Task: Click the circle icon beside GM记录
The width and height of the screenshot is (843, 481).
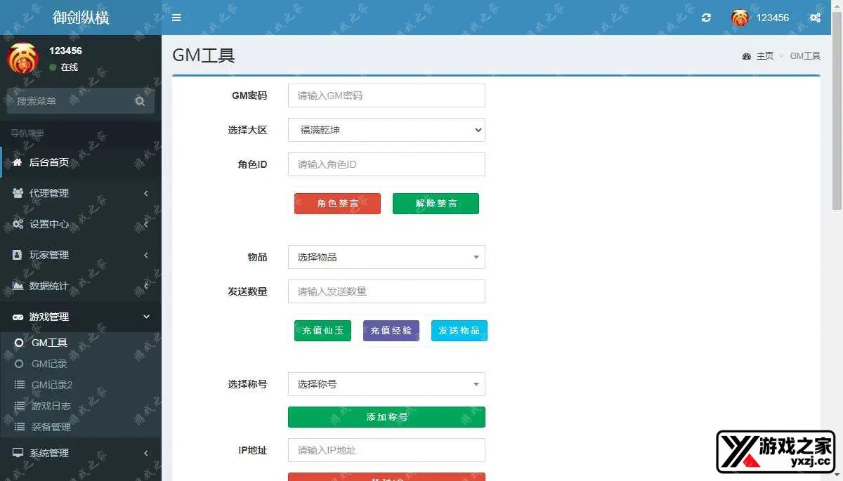Action: click(19, 364)
